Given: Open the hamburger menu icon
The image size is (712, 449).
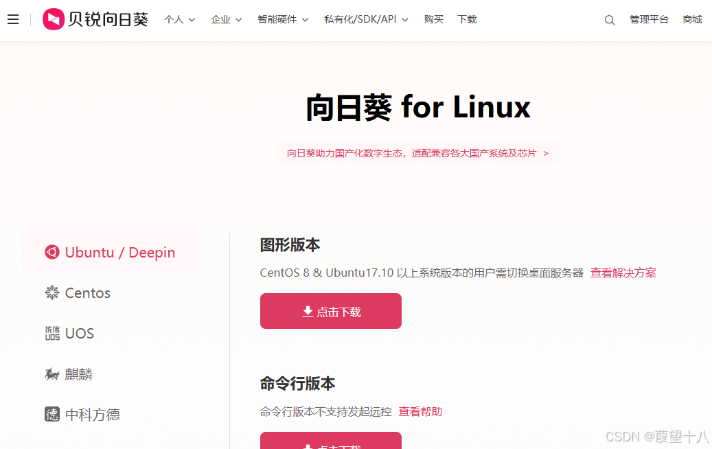Looking at the screenshot, I should click(x=13, y=19).
